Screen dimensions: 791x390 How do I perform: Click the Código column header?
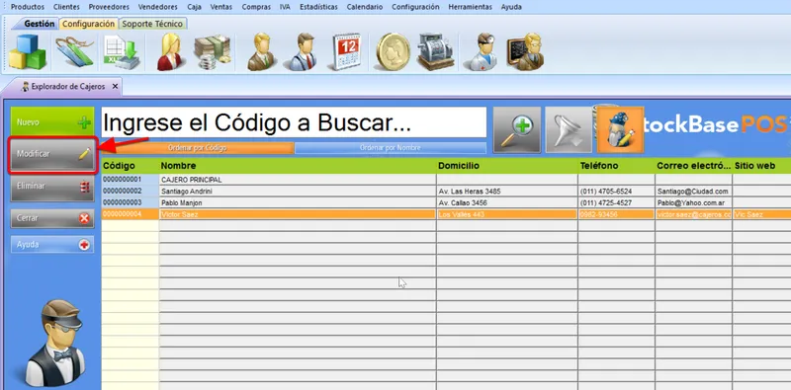pyautogui.click(x=131, y=166)
